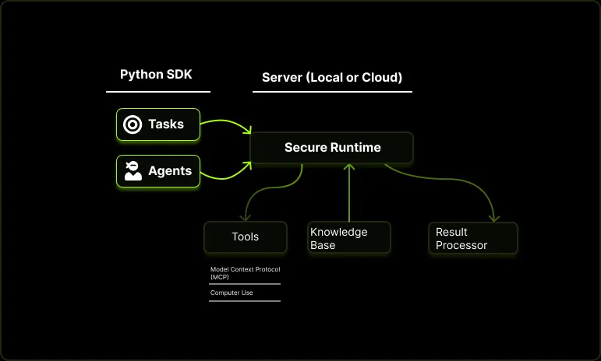
Task: Select the Model Context Protocol (MCP) item
Action: coord(245,272)
